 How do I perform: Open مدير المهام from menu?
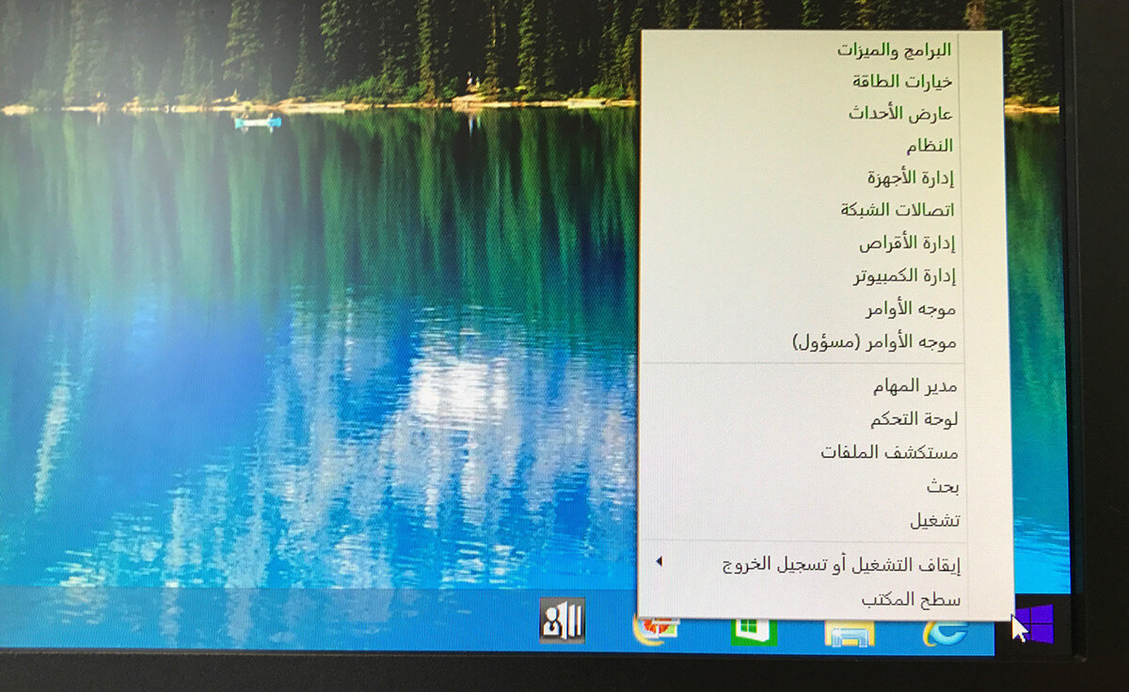(915, 385)
